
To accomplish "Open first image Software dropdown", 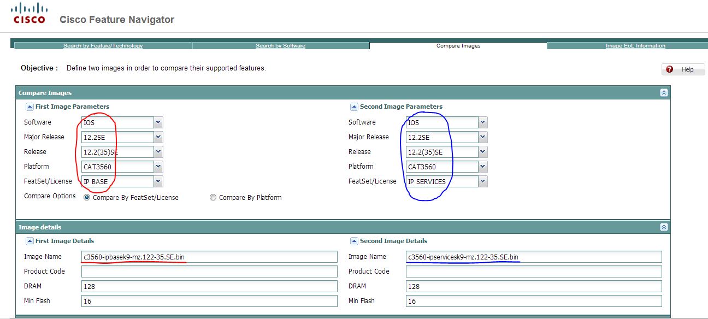I will click(x=158, y=122).
